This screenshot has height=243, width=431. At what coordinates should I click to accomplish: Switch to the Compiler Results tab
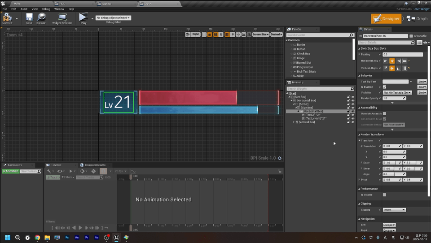pos(95,165)
